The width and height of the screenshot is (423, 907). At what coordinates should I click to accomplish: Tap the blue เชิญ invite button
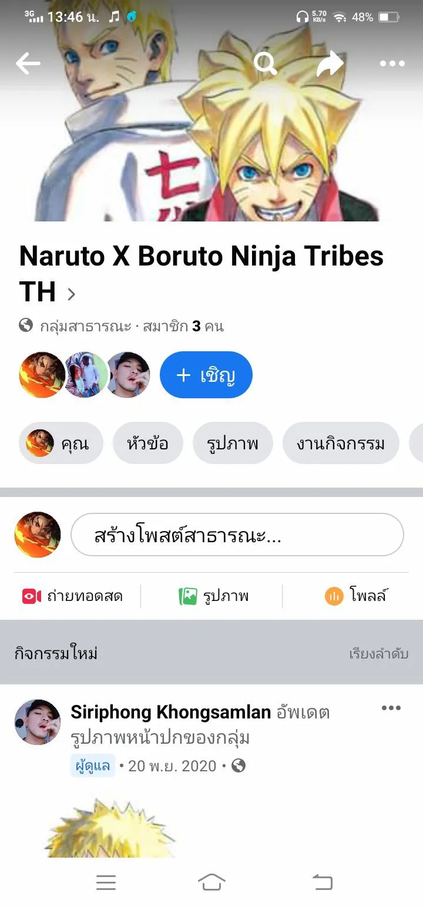(x=206, y=375)
